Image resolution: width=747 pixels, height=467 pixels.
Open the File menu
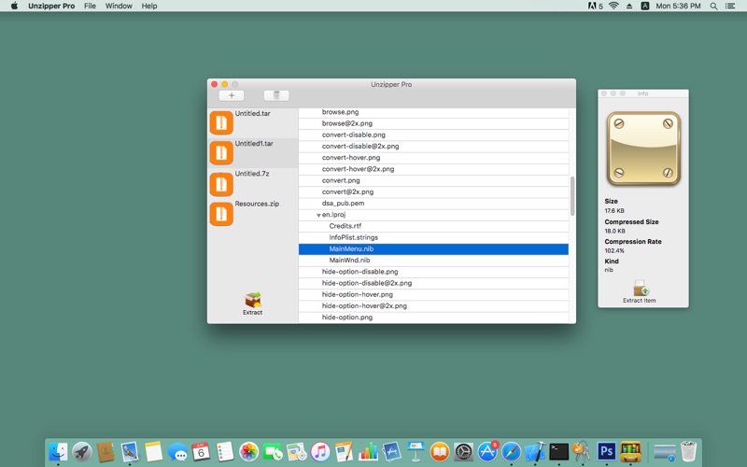(x=90, y=6)
